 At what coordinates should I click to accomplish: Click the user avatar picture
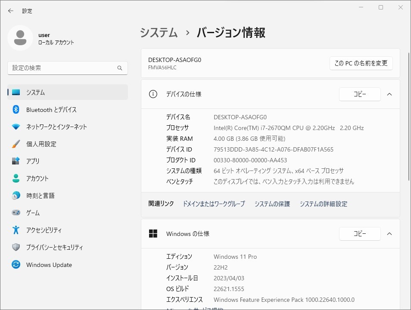(x=20, y=38)
